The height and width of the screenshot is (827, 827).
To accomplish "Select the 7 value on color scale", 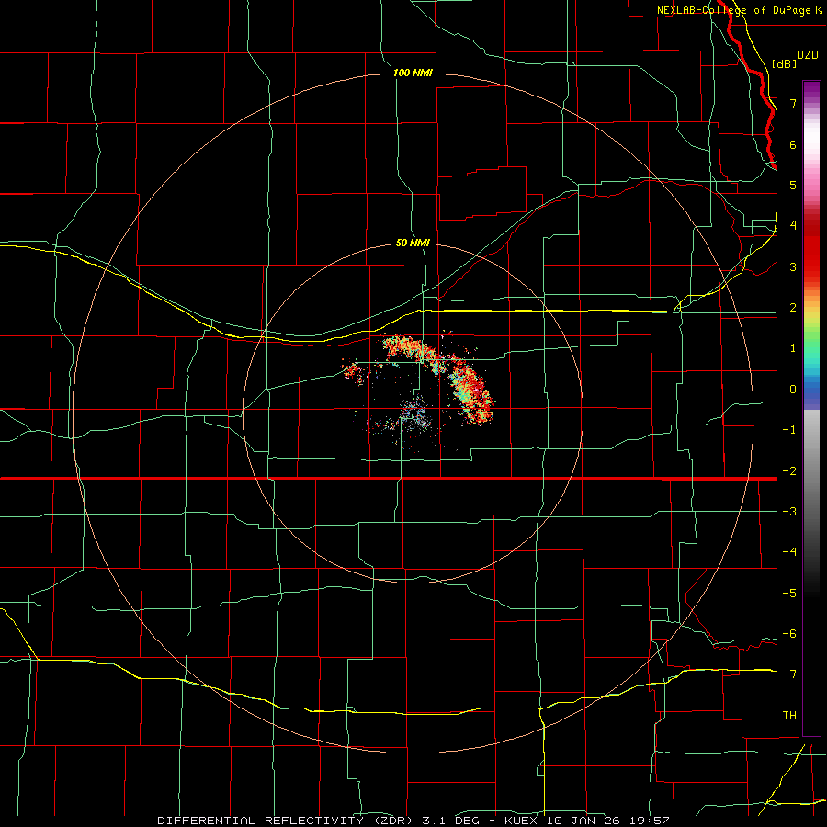I will tap(793, 103).
